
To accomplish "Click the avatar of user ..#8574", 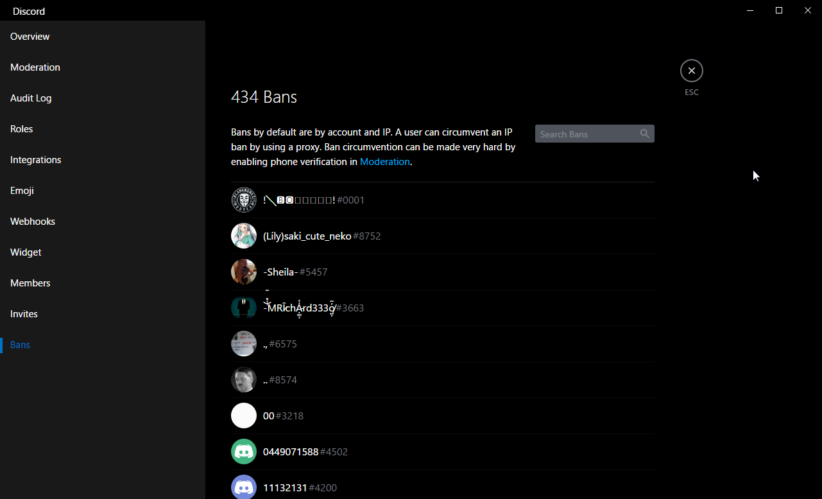I will click(x=244, y=380).
